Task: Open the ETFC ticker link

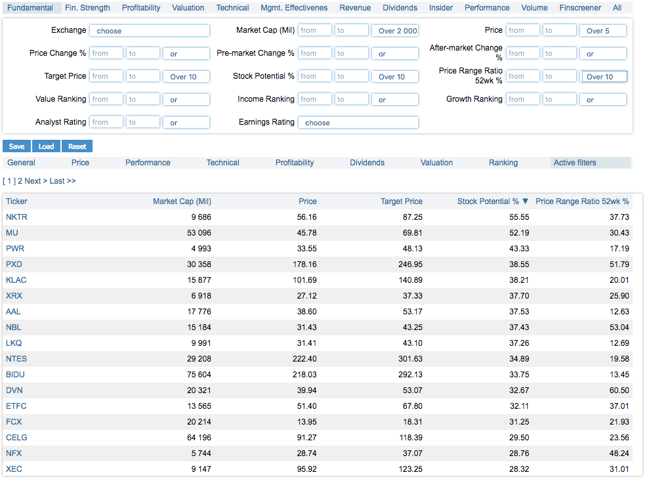Action: [x=16, y=406]
